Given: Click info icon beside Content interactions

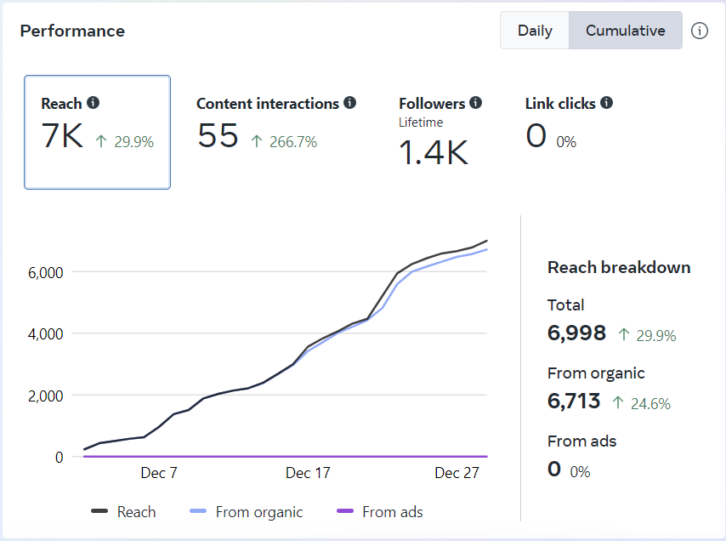Looking at the screenshot, I should (x=350, y=102).
